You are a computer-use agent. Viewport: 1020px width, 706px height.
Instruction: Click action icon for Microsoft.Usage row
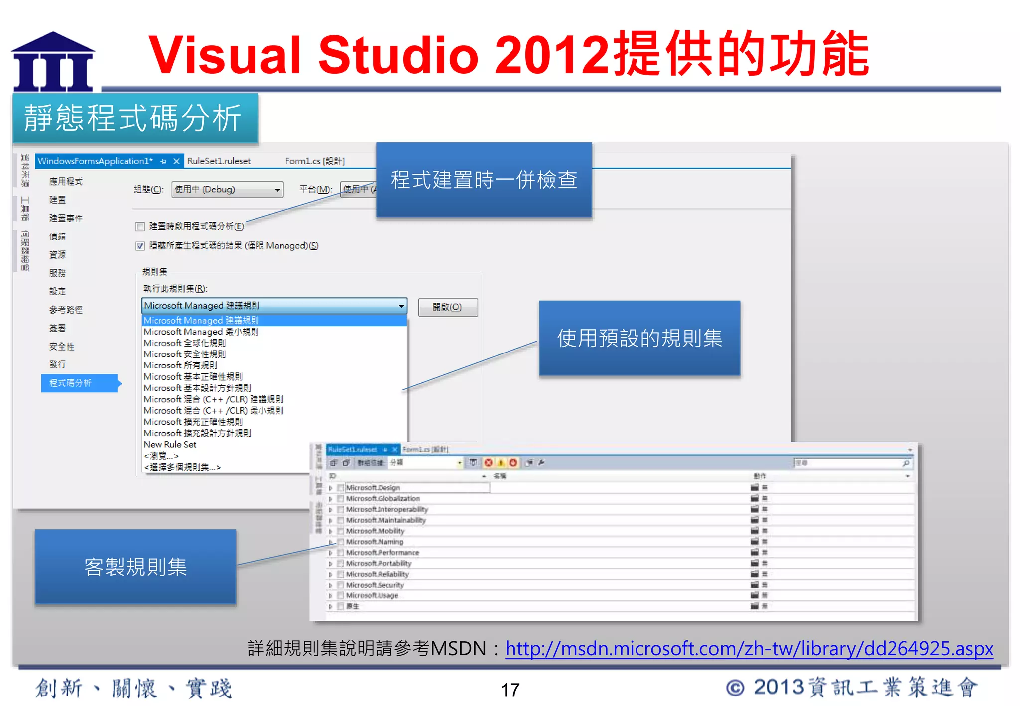755,595
